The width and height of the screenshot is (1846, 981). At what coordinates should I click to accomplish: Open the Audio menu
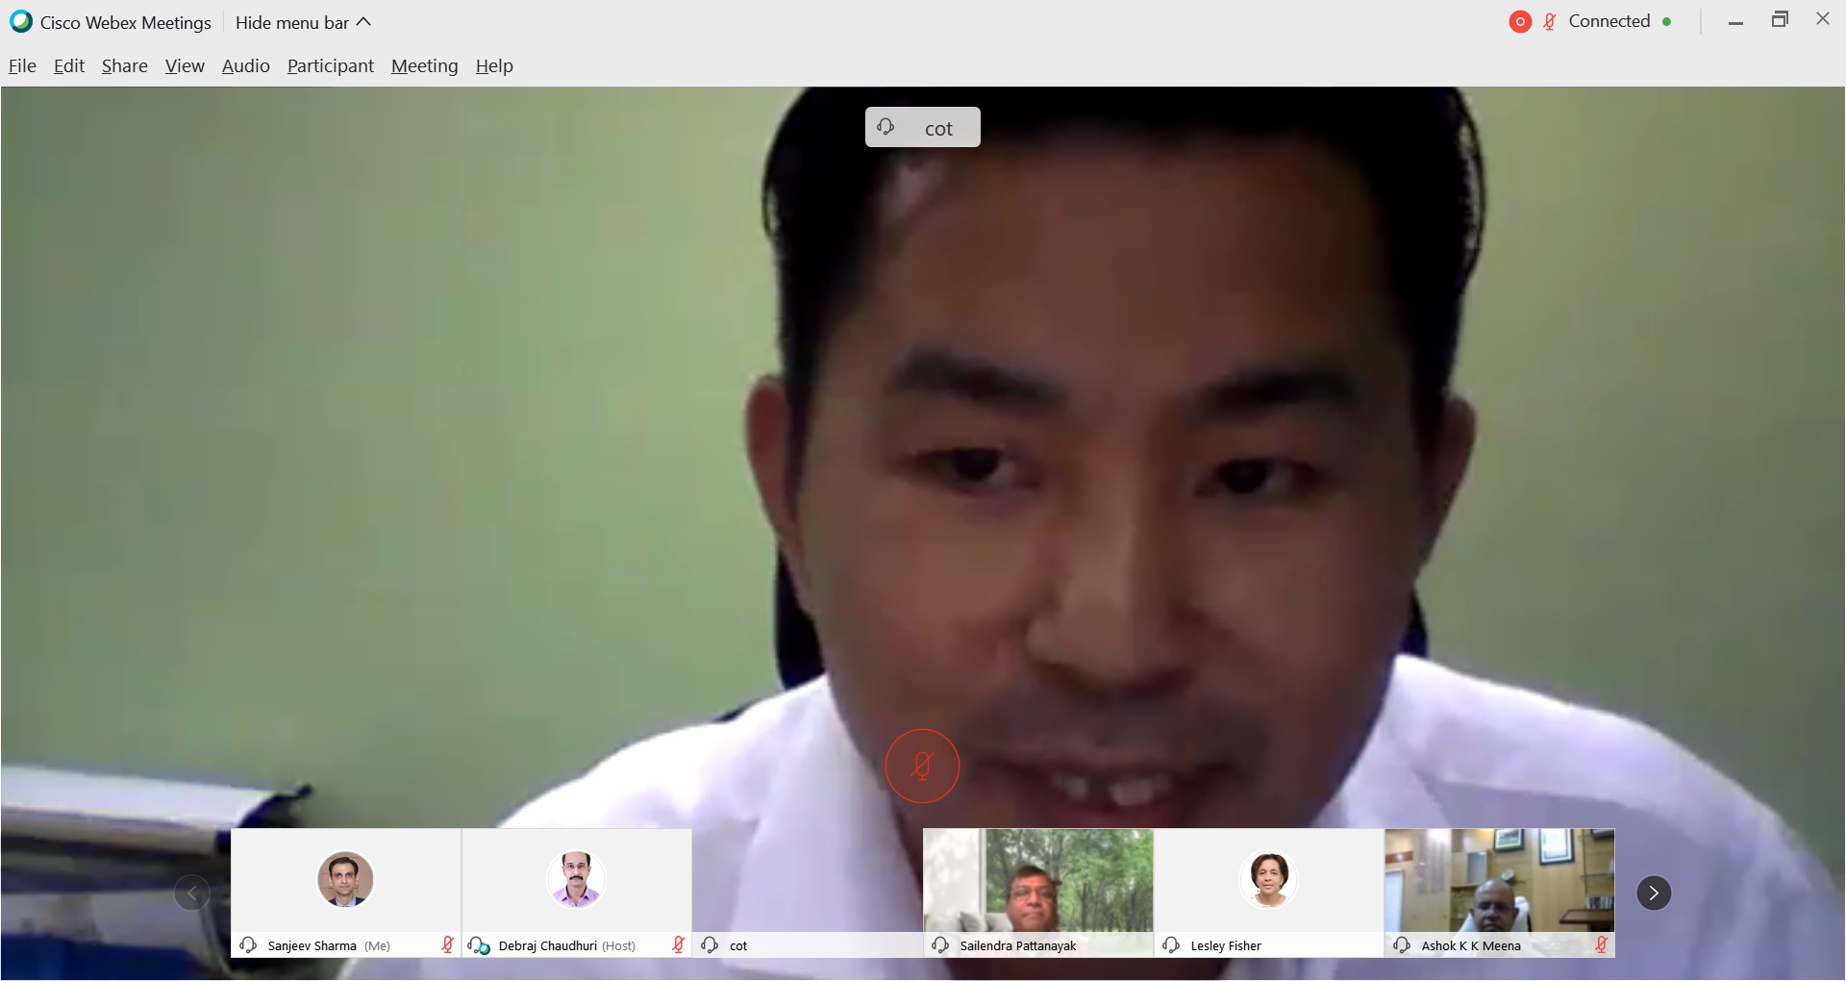coord(246,65)
